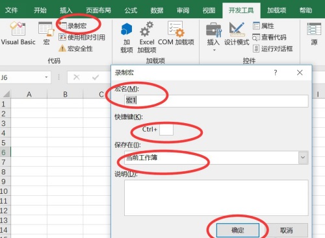This screenshot has width=325, height=238.
Task: Switch to the 审阅 tab
Action: tap(183, 10)
